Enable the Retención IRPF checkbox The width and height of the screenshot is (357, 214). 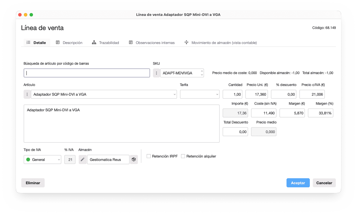(149, 156)
